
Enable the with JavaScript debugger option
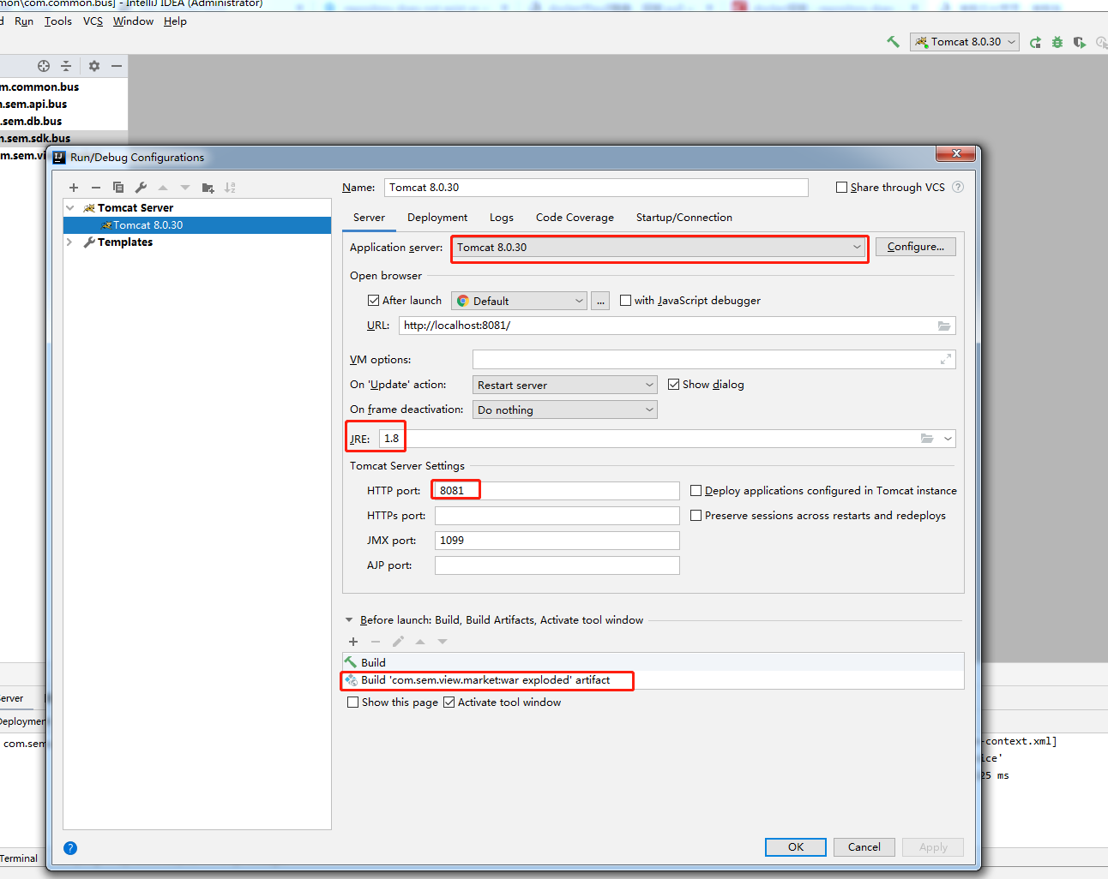[x=626, y=301]
